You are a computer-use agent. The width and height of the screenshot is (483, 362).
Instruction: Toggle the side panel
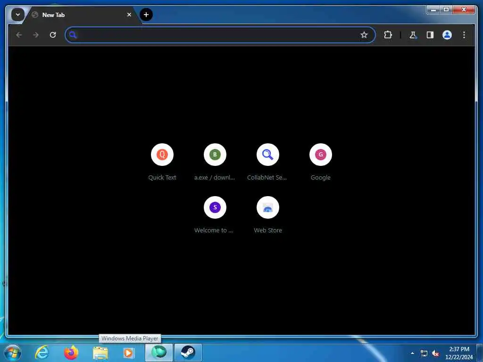point(430,35)
